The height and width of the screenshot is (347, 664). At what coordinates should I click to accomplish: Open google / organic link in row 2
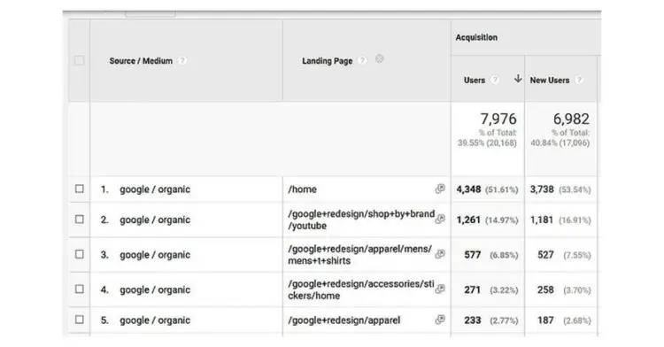[x=155, y=220]
